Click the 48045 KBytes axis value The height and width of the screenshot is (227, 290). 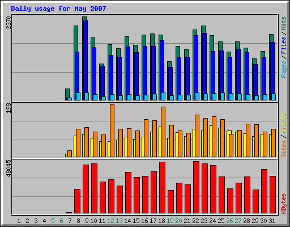point(8,169)
